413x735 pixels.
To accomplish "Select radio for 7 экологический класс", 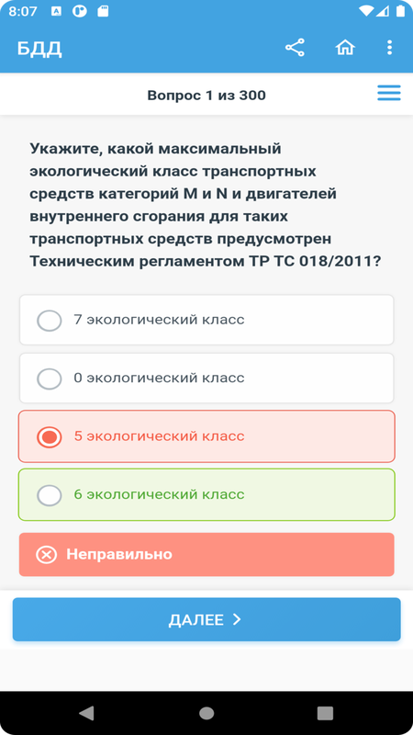I will click(50, 321).
